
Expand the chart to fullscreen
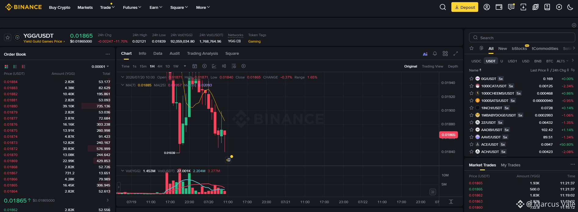[x=456, y=54]
